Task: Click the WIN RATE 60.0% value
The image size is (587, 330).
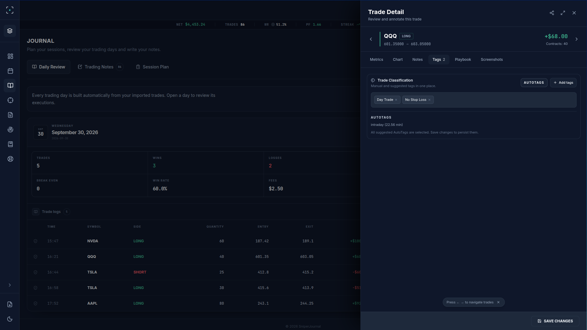Action: click(160, 189)
